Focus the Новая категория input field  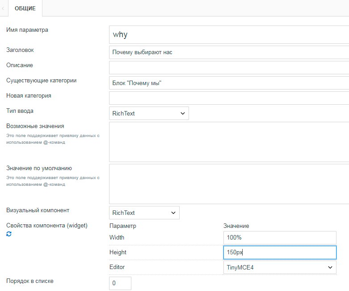click(229, 98)
